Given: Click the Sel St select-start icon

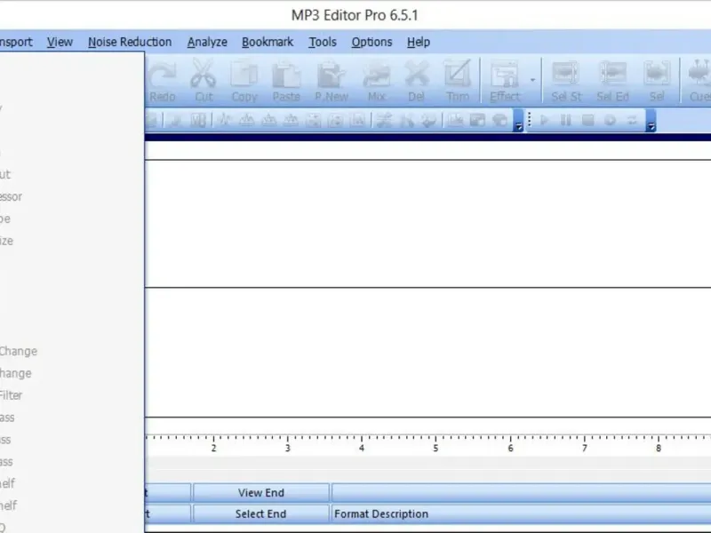Looking at the screenshot, I should pos(566,81).
